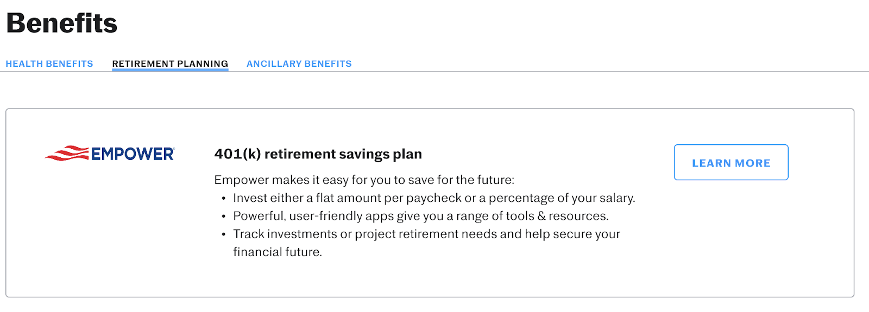869x312 pixels.
Task: Click the 'Track investments or project retirement' line
Action: coord(426,234)
